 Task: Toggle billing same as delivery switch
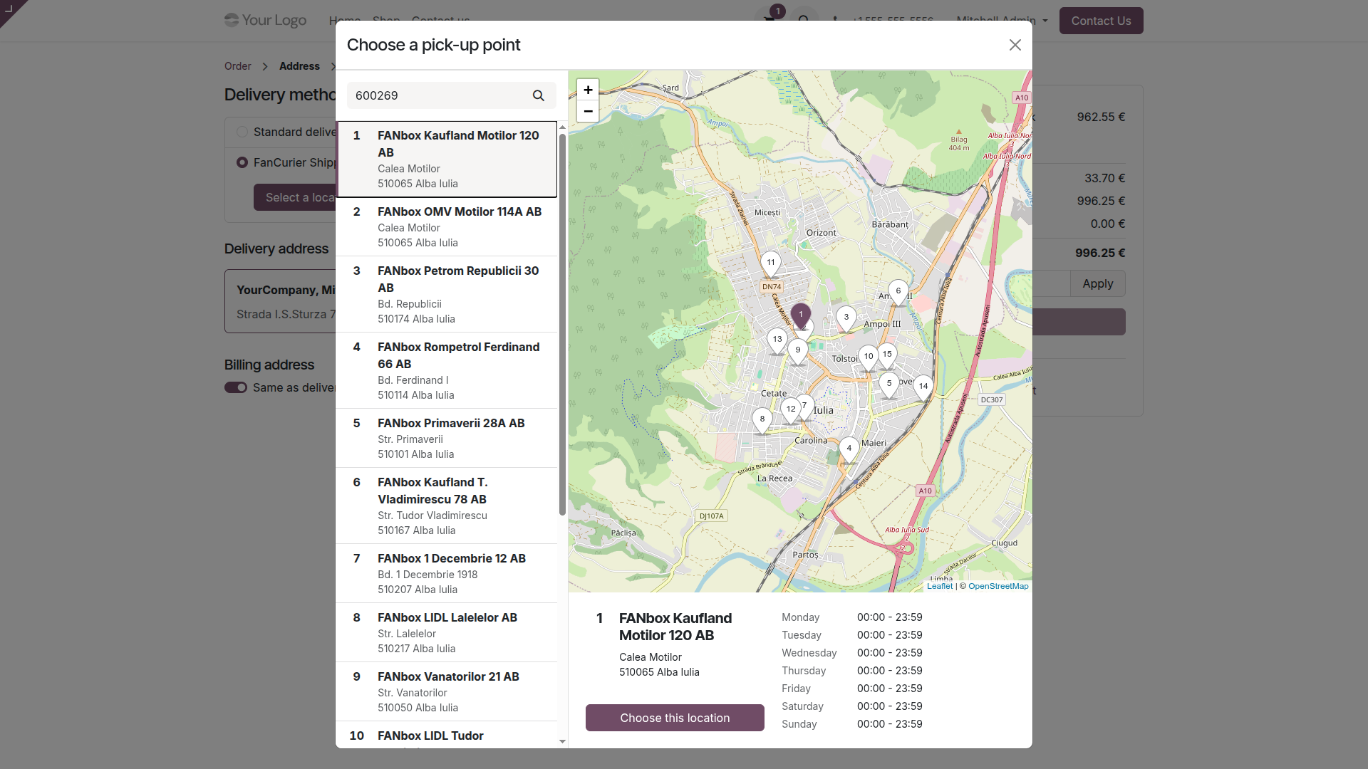tap(236, 387)
